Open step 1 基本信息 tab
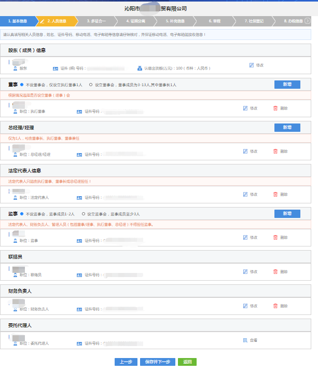 [x=18, y=21]
